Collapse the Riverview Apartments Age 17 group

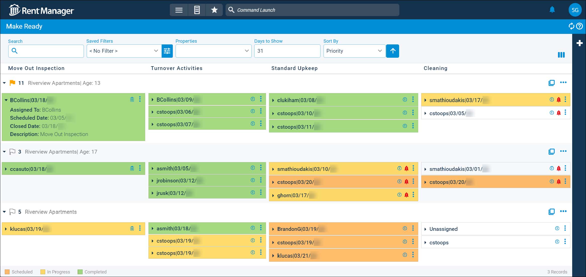click(x=4, y=152)
